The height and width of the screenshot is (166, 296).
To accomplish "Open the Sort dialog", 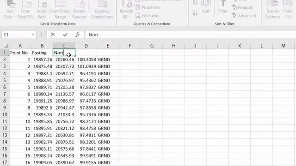I will tap(205, 7).
